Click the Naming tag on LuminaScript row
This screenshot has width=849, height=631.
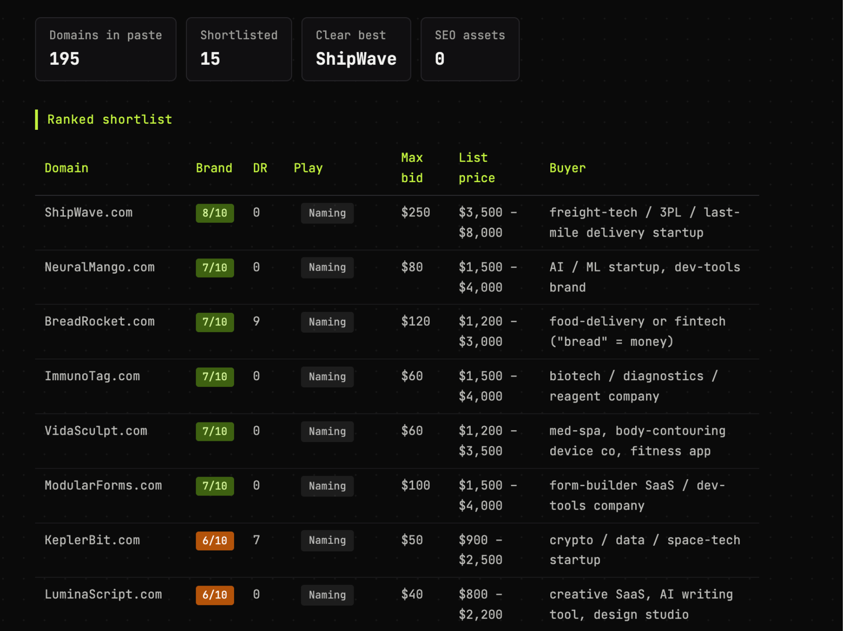pos(327,595)
